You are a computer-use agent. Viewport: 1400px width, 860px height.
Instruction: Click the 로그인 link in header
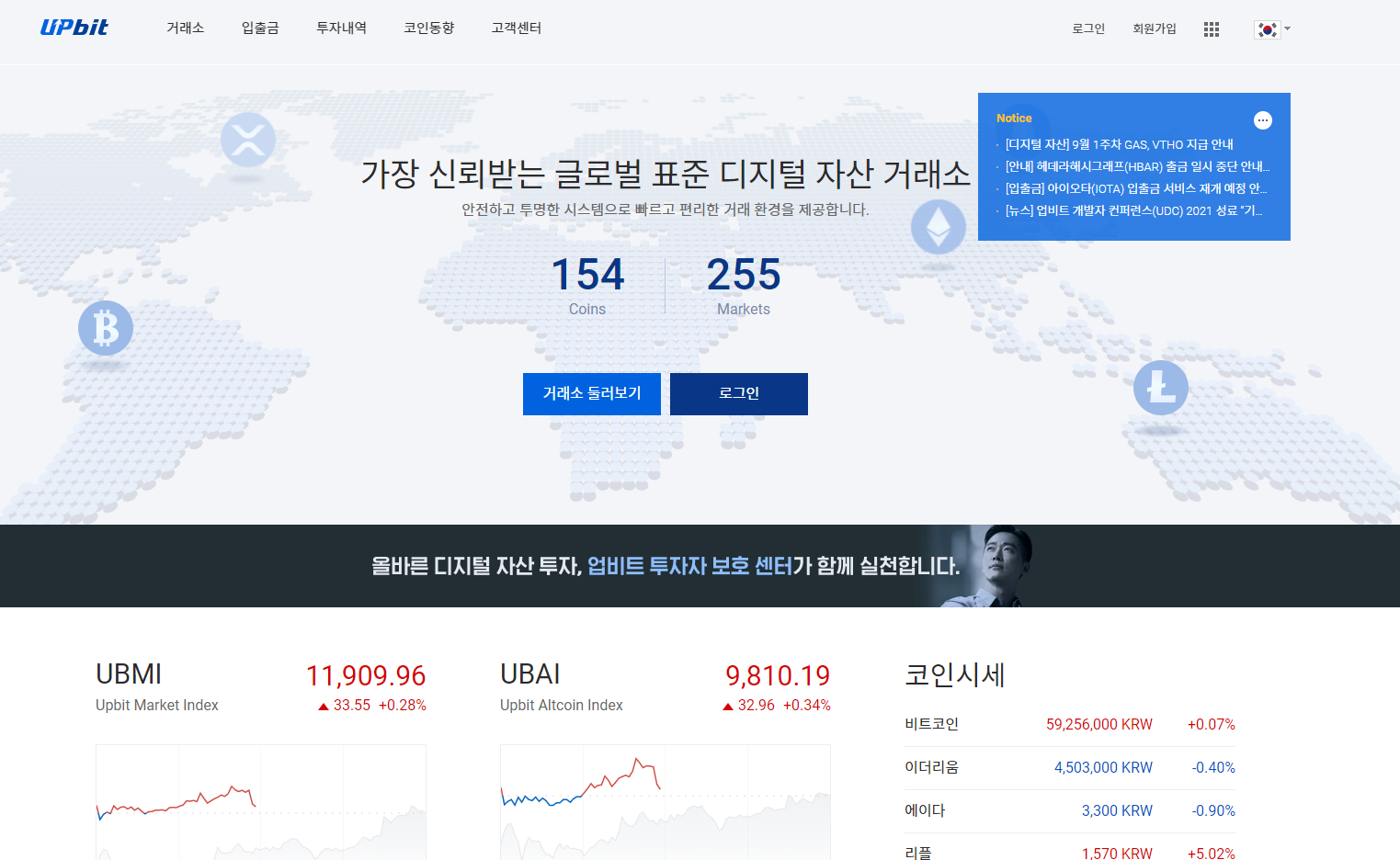[x=1088, y=29]
